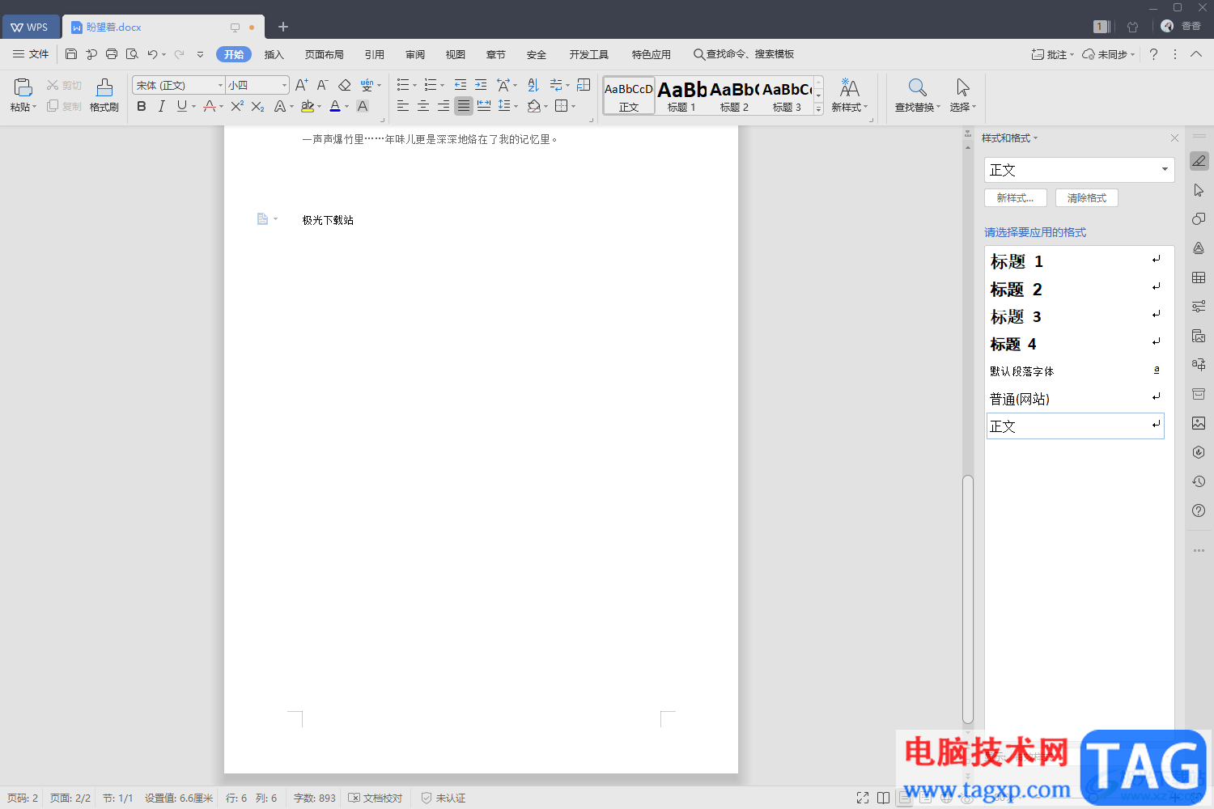Toggle justified alignment
The image size is (1214, 809).
coord(463,106)
